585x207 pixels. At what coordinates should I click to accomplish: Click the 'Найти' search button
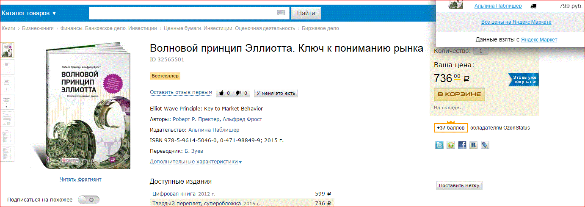click(306, 13)
